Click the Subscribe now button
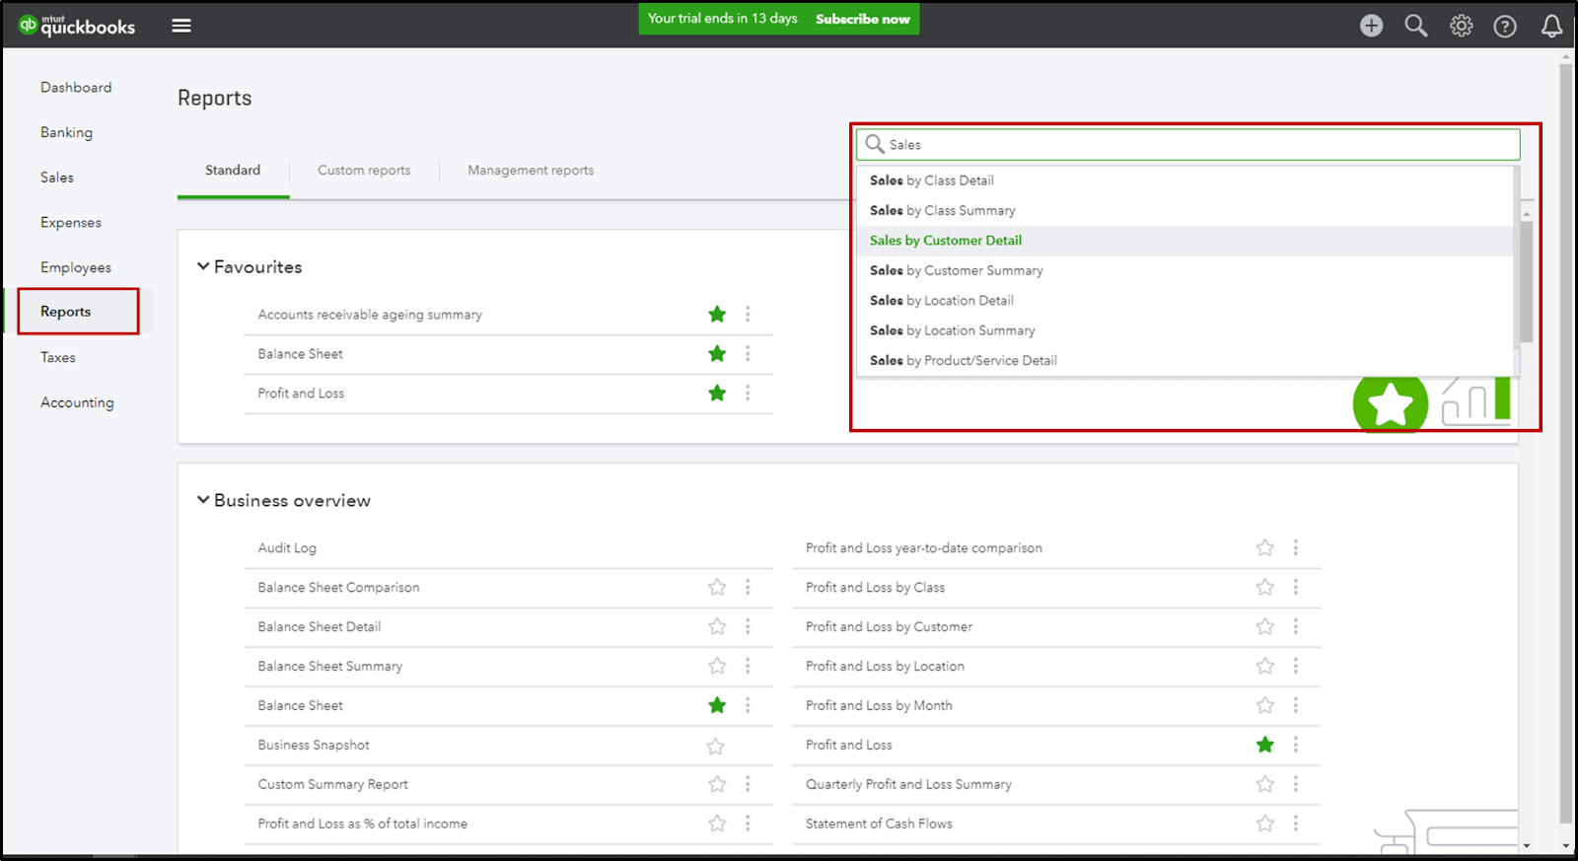 point(862,19)
